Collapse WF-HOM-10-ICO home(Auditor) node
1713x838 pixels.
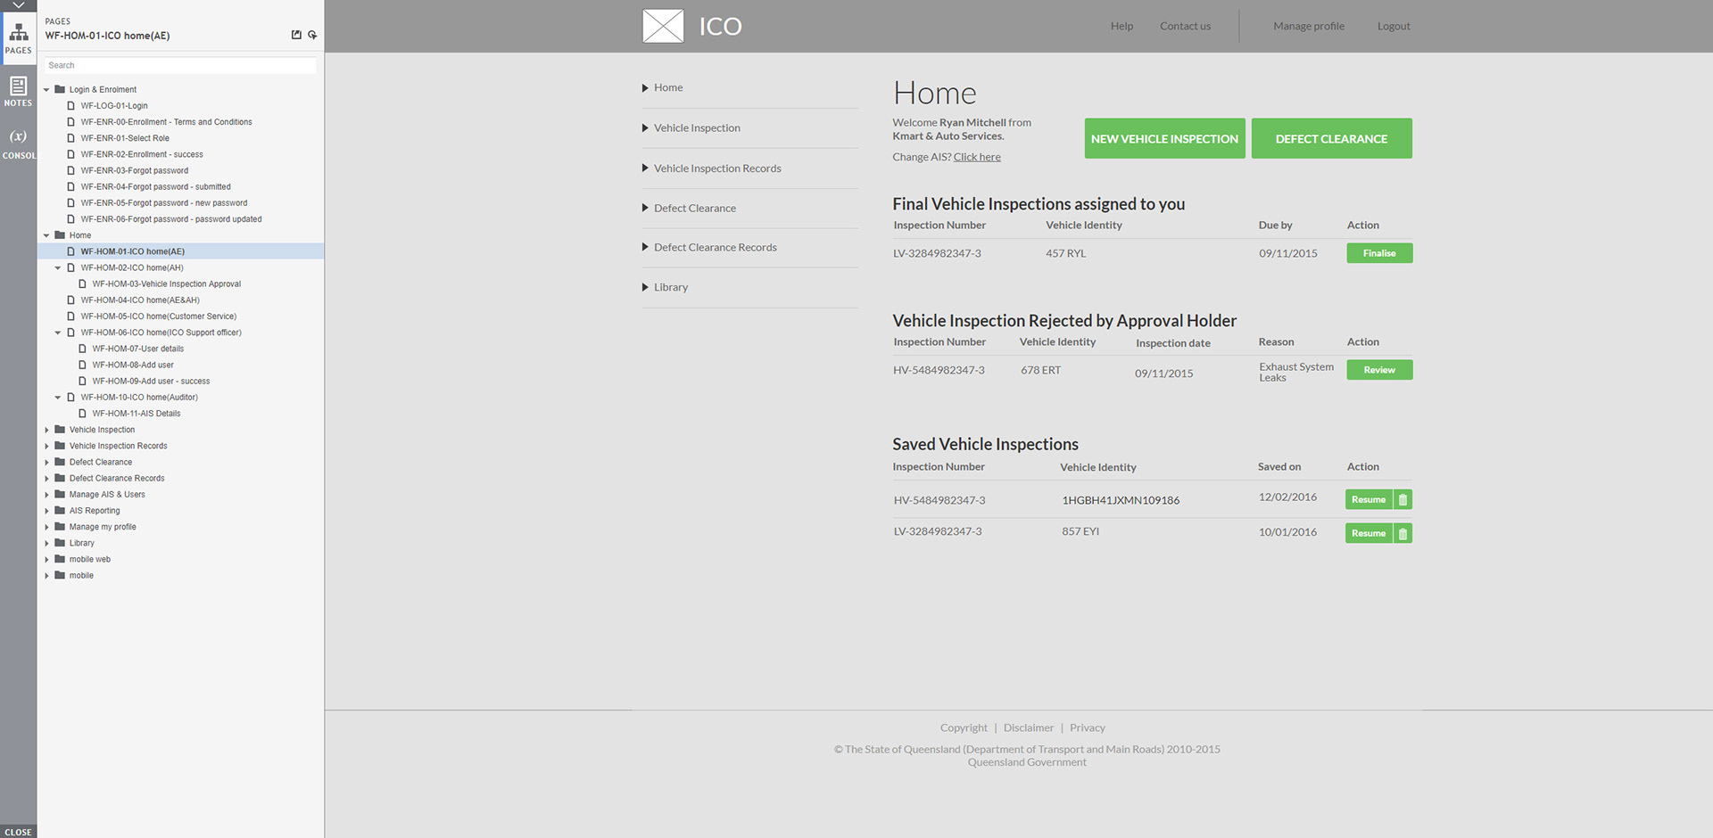pos(58,398)
